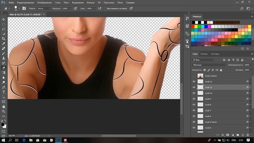This screenshot has height=143, width=254.
Task: Open the Изображение menu
Action: coord(44,3)
